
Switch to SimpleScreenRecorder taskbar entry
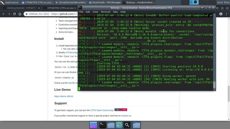click(70, 3)
